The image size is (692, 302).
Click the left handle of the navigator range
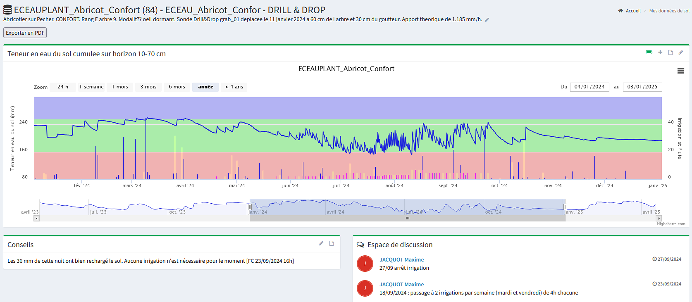click(x=250, y=207)
